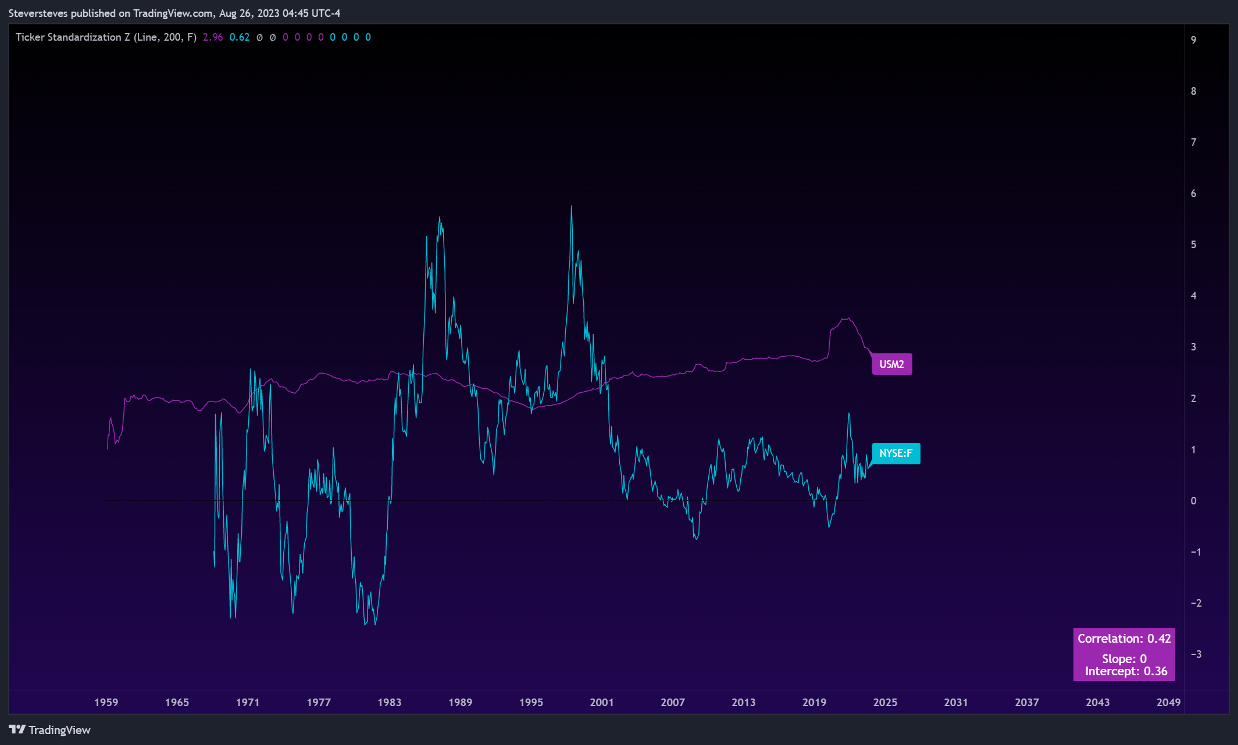Click the 2049 label on time axis
Screen dimensions: 1238x745
pos(1169,702)
